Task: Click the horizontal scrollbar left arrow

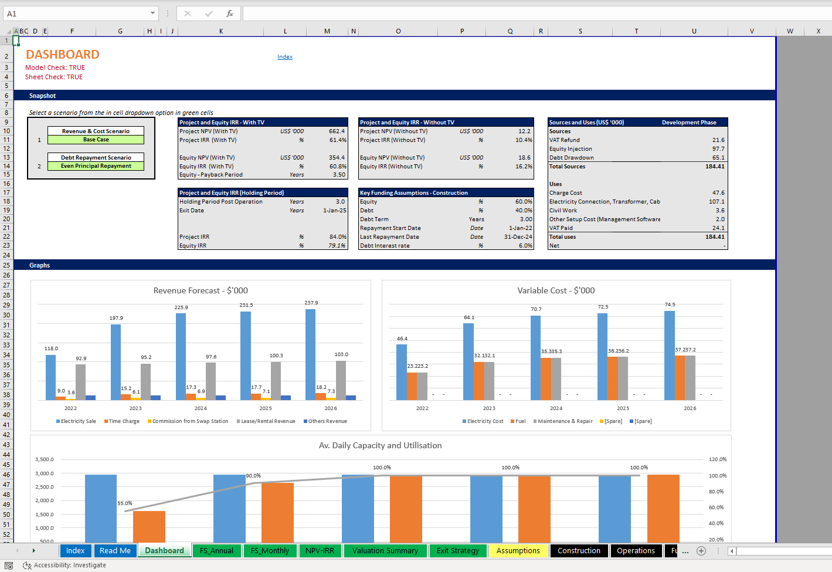Action: click(x=732, y=551)
